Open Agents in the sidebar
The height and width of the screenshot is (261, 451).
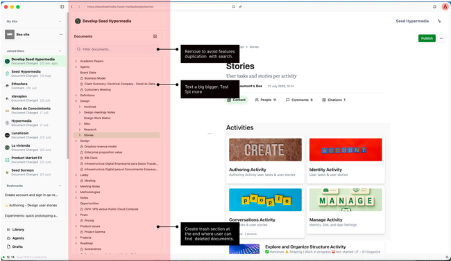[18, 238]
